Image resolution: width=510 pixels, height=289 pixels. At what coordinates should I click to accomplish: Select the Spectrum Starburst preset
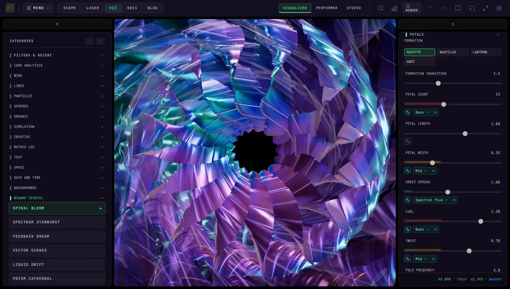click(x=57, y=222)
